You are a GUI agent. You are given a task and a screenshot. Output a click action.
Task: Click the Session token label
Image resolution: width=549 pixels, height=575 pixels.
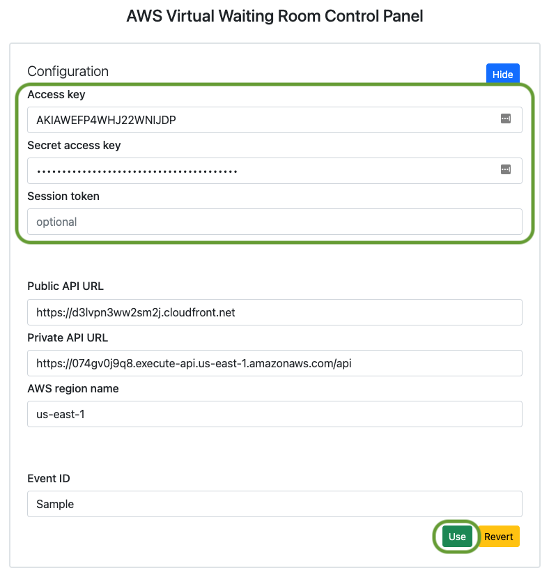tap(63, 196)
